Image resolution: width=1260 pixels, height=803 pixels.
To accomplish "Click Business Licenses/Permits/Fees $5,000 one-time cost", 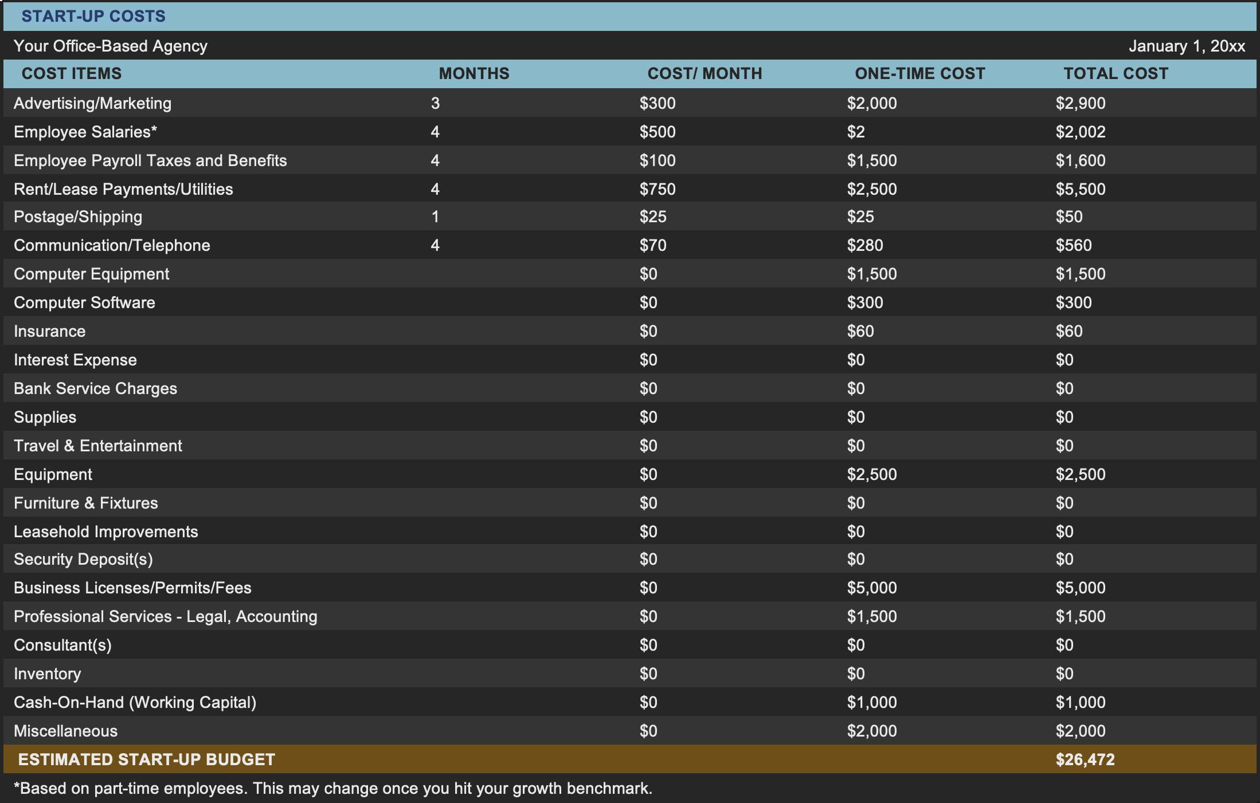I will pyautogui.click(x=871, y=588).
